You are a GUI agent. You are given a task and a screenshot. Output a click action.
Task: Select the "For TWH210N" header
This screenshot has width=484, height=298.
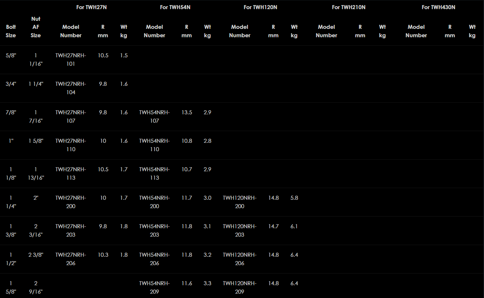pos(348,7)
